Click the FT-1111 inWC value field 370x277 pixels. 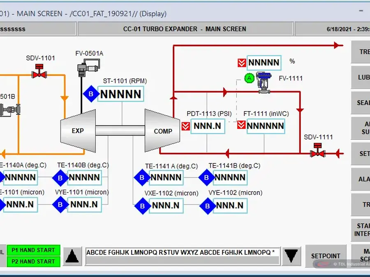[266, 126]
